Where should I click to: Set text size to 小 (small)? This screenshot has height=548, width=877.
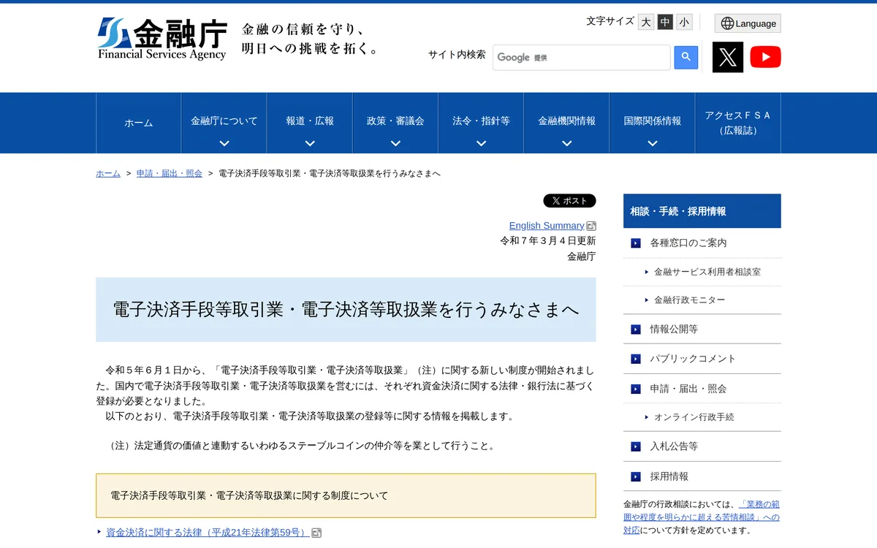click(x=684, y=22)
